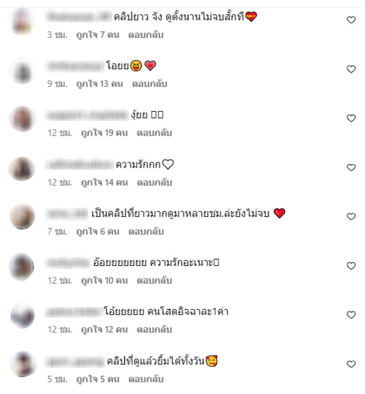Like the 'อ๊อยยยยยยย ความรักอะเนาะ' comment

click(351, 266)
